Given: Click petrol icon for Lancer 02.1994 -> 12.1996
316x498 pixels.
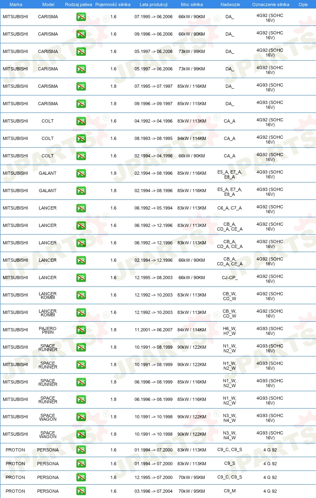Looking at the screenshot, I should 81,261.
